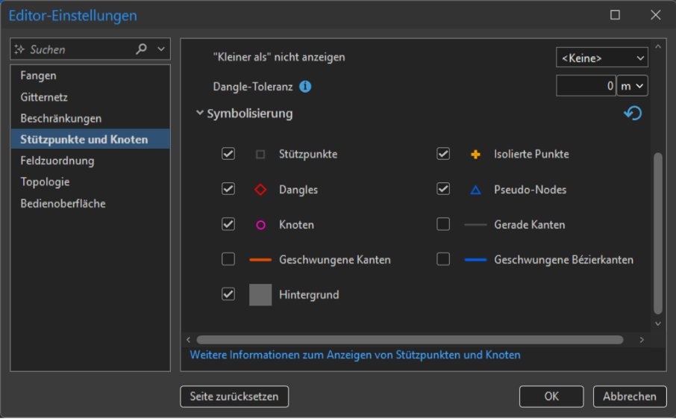Switch to the Topologie page
This screenshot has width=676, height=419.
90,181
